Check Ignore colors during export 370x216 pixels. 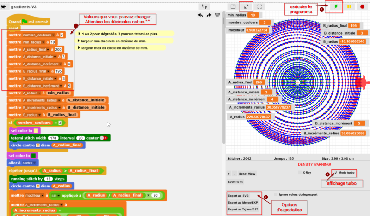(x=276, y=194)
